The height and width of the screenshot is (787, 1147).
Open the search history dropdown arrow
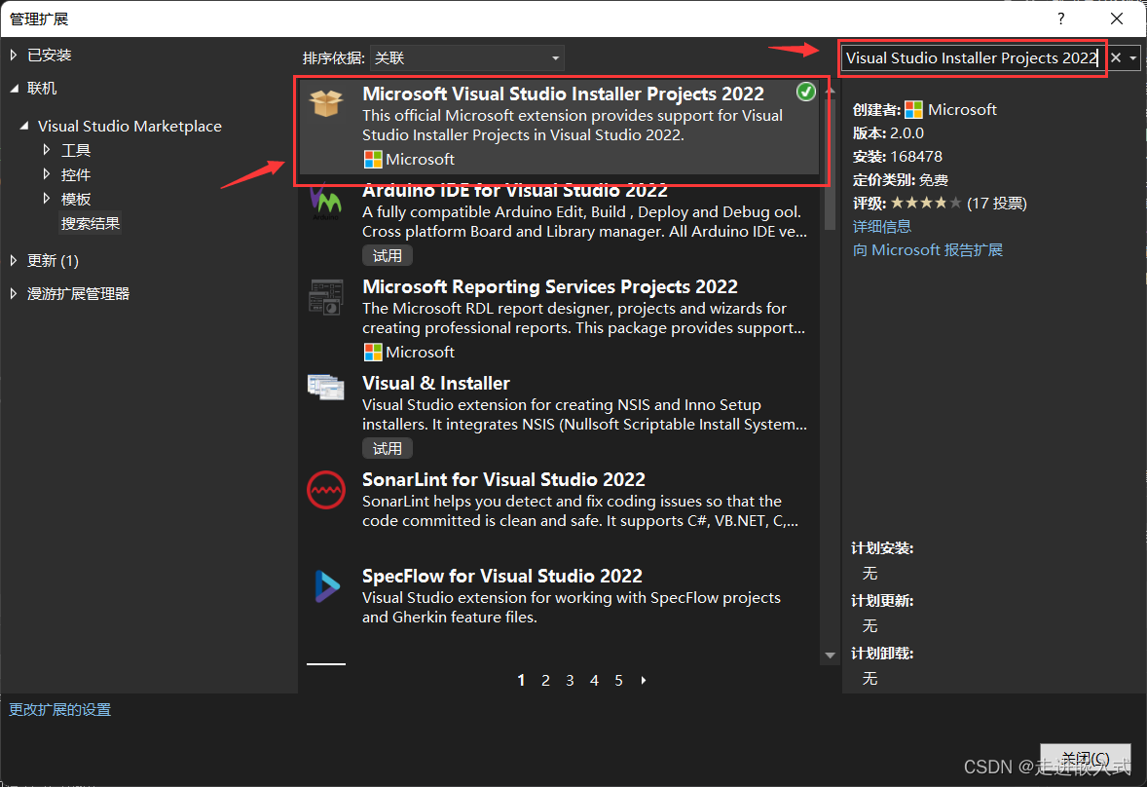click(x=1133, y=57)
